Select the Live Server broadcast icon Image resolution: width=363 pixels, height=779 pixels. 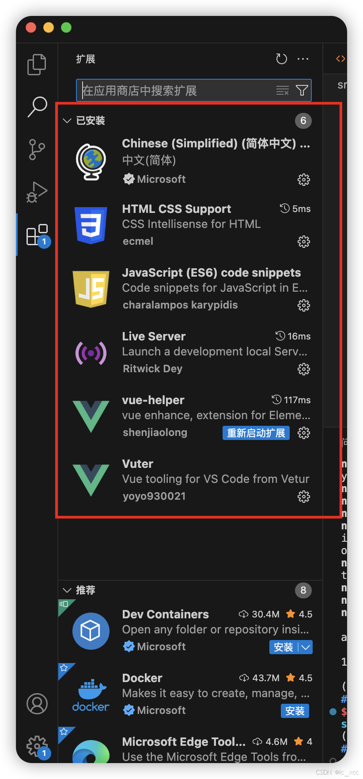91,353
